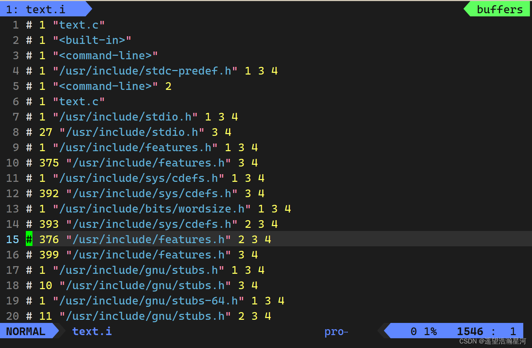Image resolution: width=532 pixels, height=348 pixels.
Task: Click line number 20 in the gutter
Action: pos(13,316)
